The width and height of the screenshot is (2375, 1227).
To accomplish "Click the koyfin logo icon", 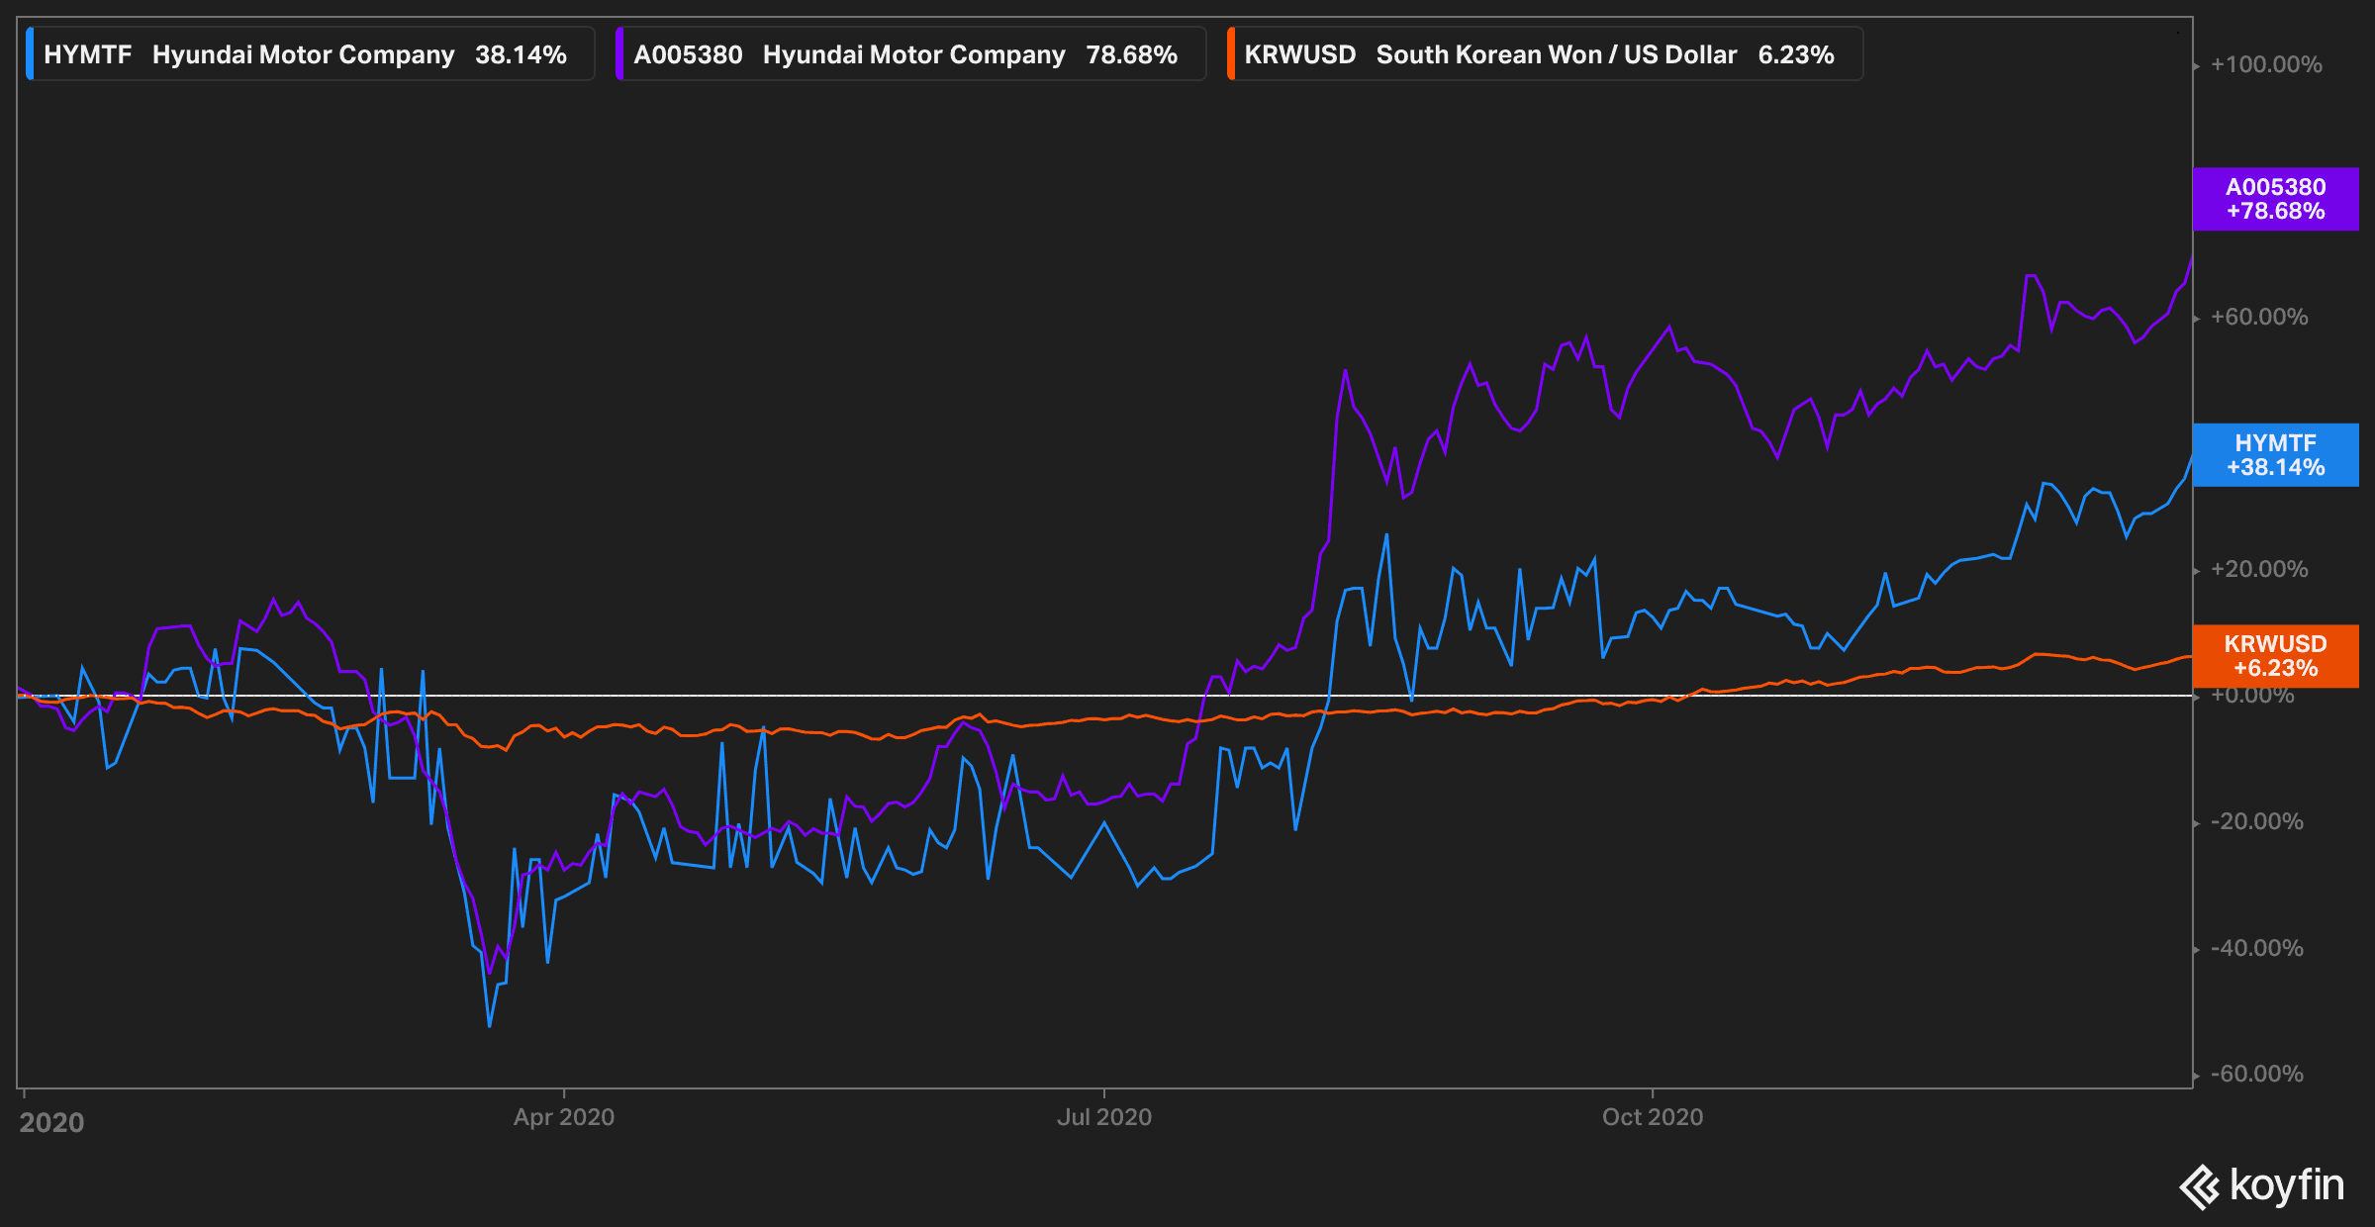I will (2199, 1186).
